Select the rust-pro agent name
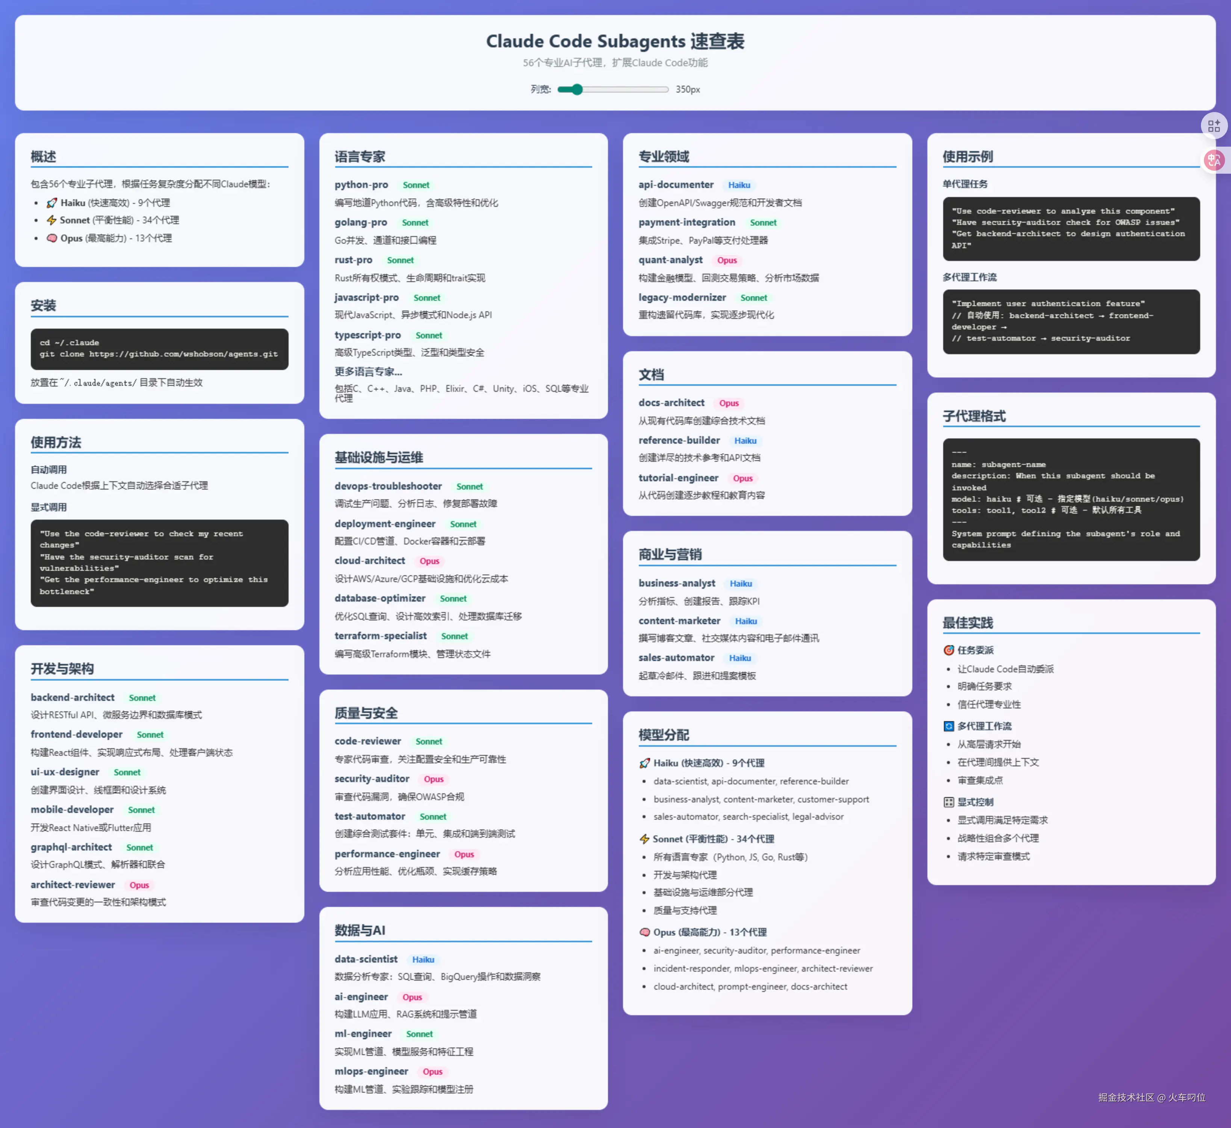 pos(354,260)
